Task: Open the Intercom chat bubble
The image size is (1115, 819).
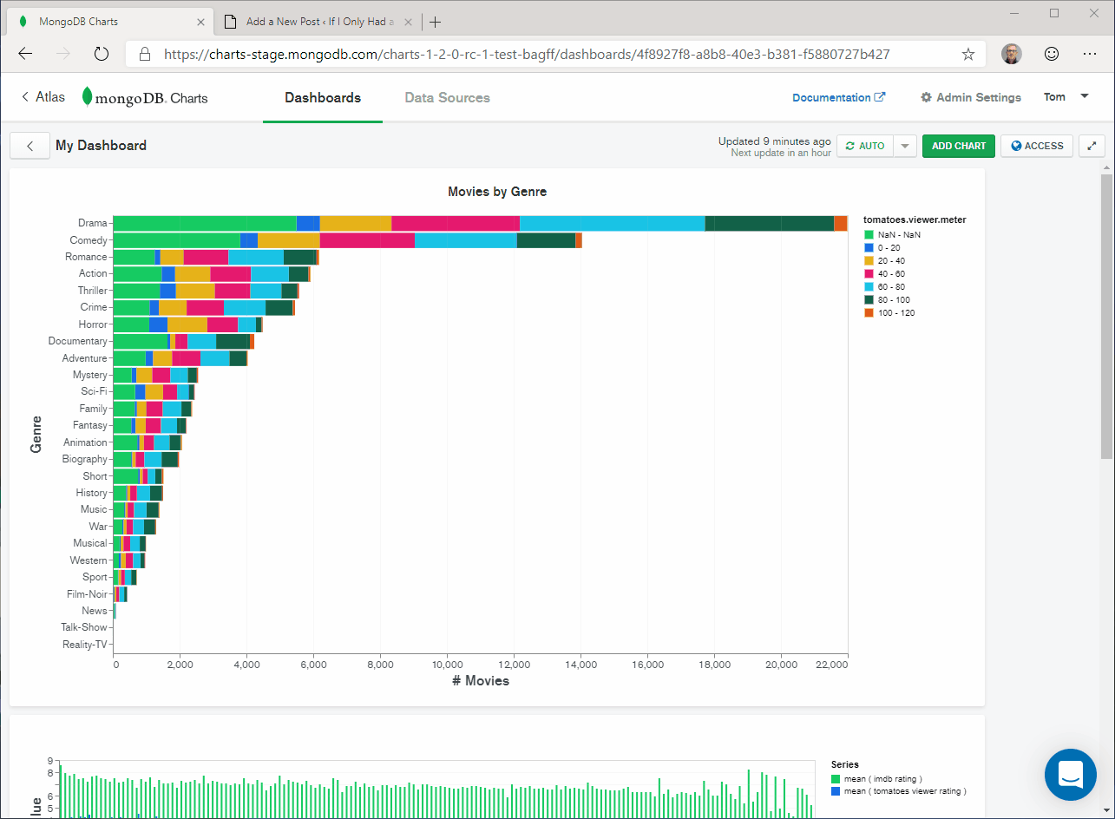Action: tap(1071, 775)
